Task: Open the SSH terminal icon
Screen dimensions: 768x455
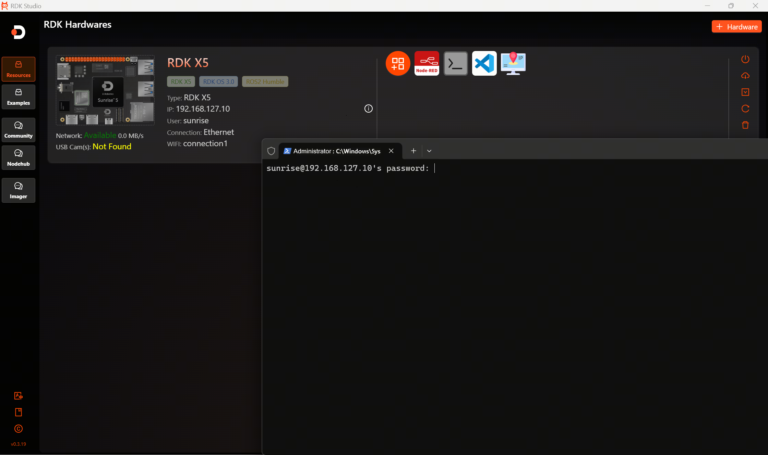Action: pyautogui.click(x=455, y=63)
